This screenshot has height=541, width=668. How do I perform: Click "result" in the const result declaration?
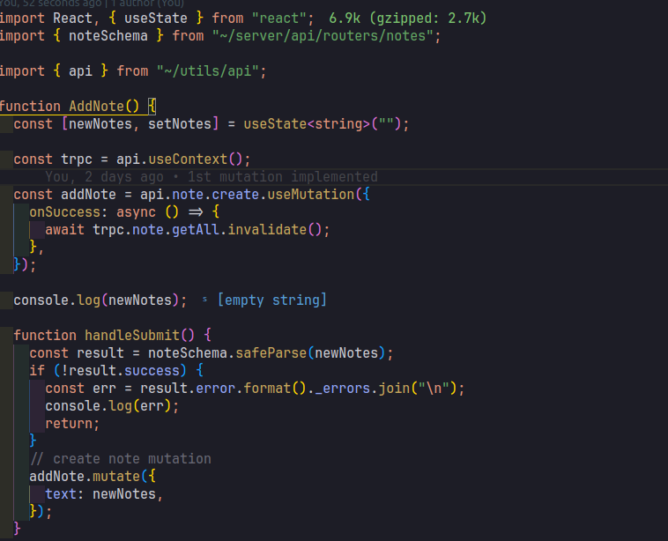point(100,353)
